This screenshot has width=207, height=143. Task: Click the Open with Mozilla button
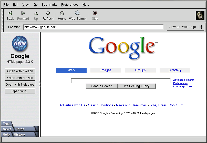pyautogui.click(x=20, y=78)
